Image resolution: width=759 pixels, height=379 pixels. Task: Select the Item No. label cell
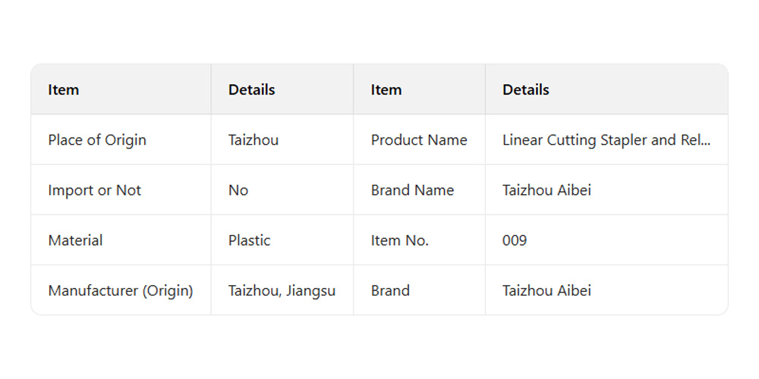[x=400, y=240]
